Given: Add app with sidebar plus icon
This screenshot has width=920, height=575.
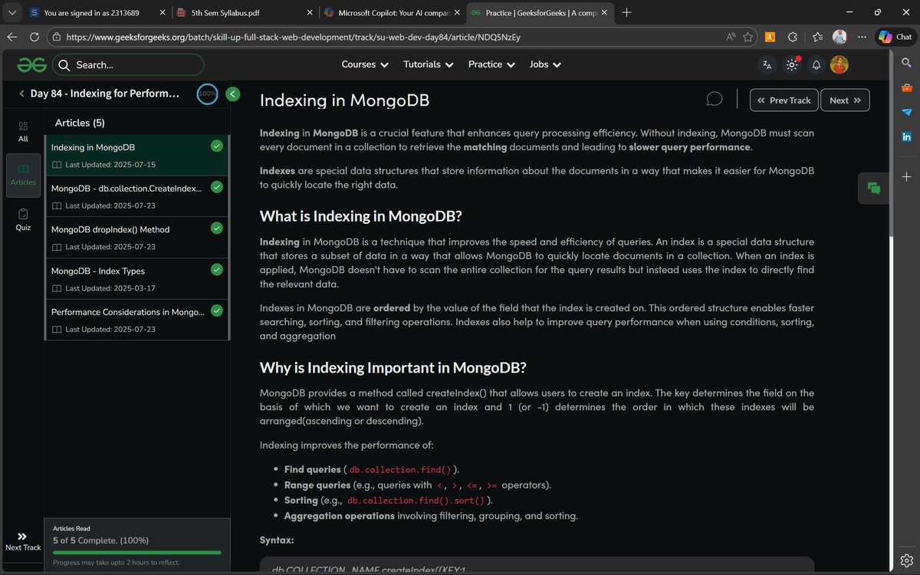Looking at the screenshot, I should (x=907, y=176).
